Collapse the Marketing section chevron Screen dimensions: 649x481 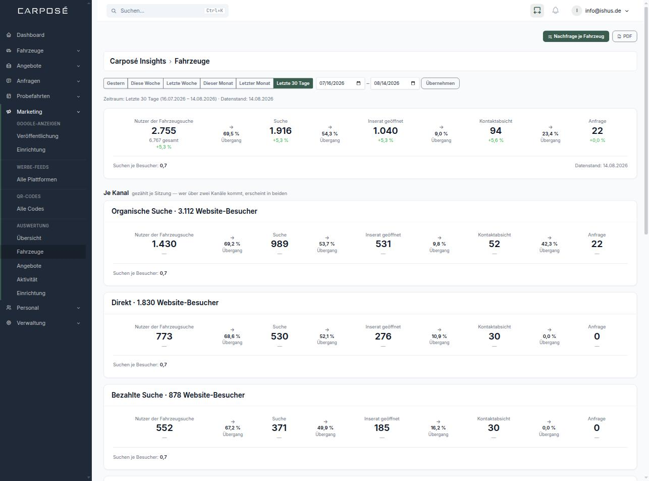[78, 112]
